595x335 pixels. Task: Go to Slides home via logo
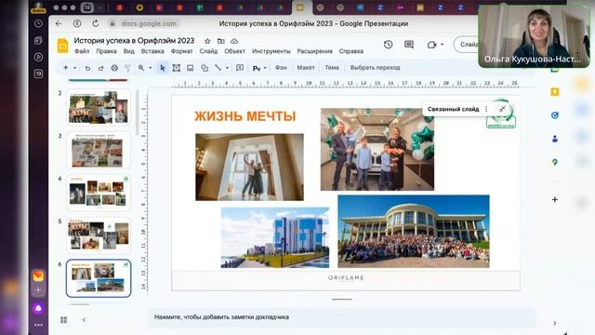coord(62,46)
